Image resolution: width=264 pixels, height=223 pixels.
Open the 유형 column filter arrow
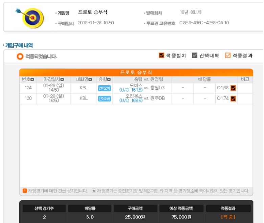109,80
